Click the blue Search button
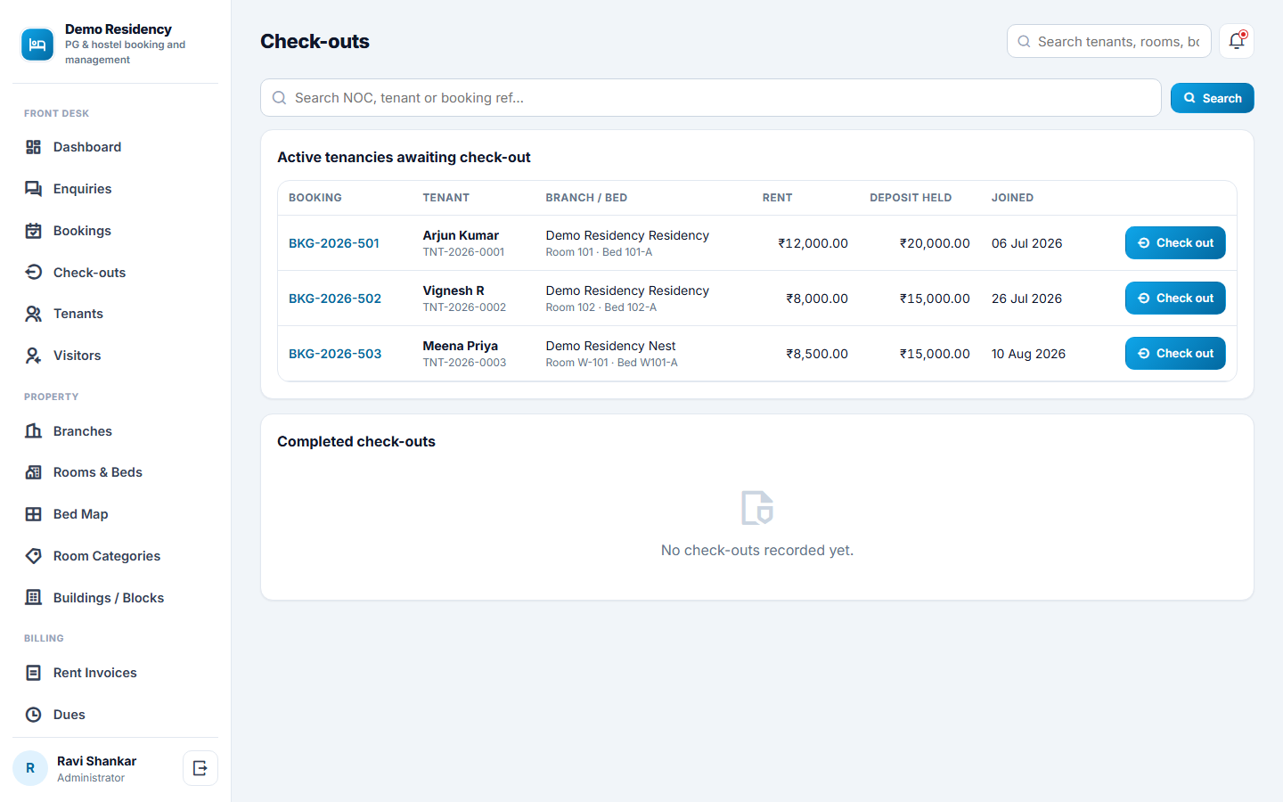This screenshot has width=1283, height=802. [x=1212, y=98]
